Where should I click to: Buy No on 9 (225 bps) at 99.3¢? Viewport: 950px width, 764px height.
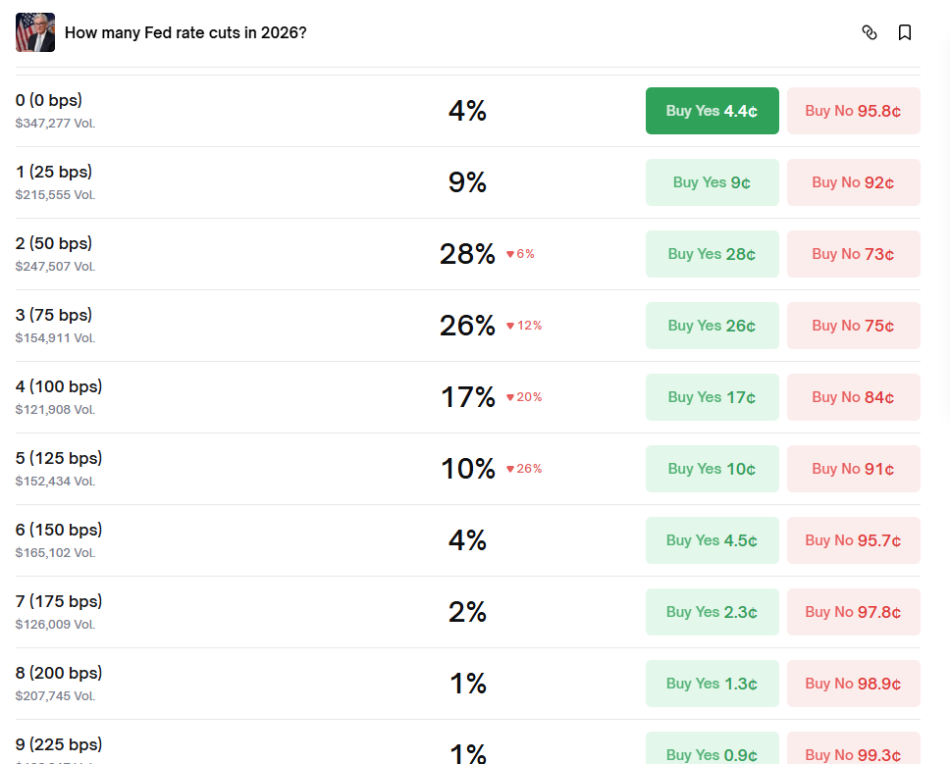pyautogui.click(x=853, y=754)
